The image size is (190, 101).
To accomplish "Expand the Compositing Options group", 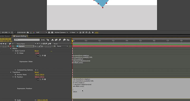I will tap(15, 70).
